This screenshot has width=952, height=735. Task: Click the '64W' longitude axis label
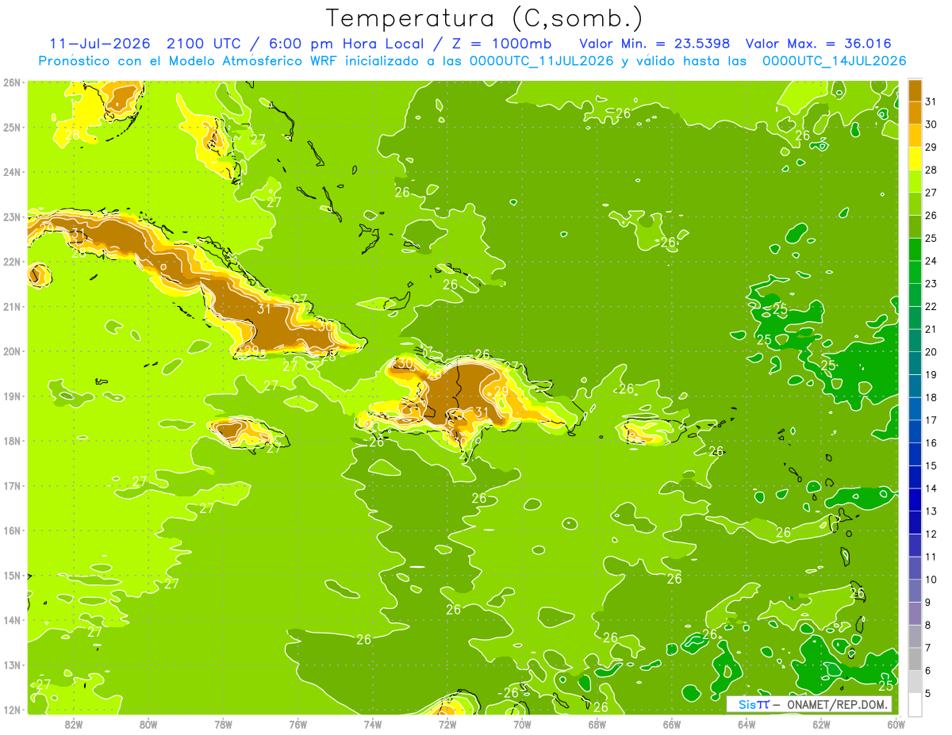pyautogui.click(x=747, y=724)
